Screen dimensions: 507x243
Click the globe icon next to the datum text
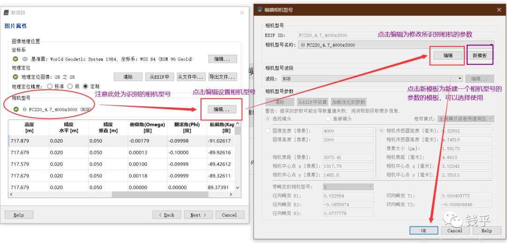pos(25,59)
